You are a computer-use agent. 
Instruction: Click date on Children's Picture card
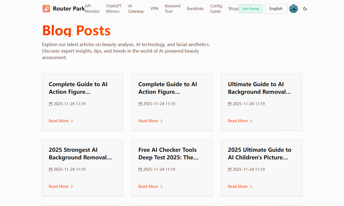(x=249, y=169)
